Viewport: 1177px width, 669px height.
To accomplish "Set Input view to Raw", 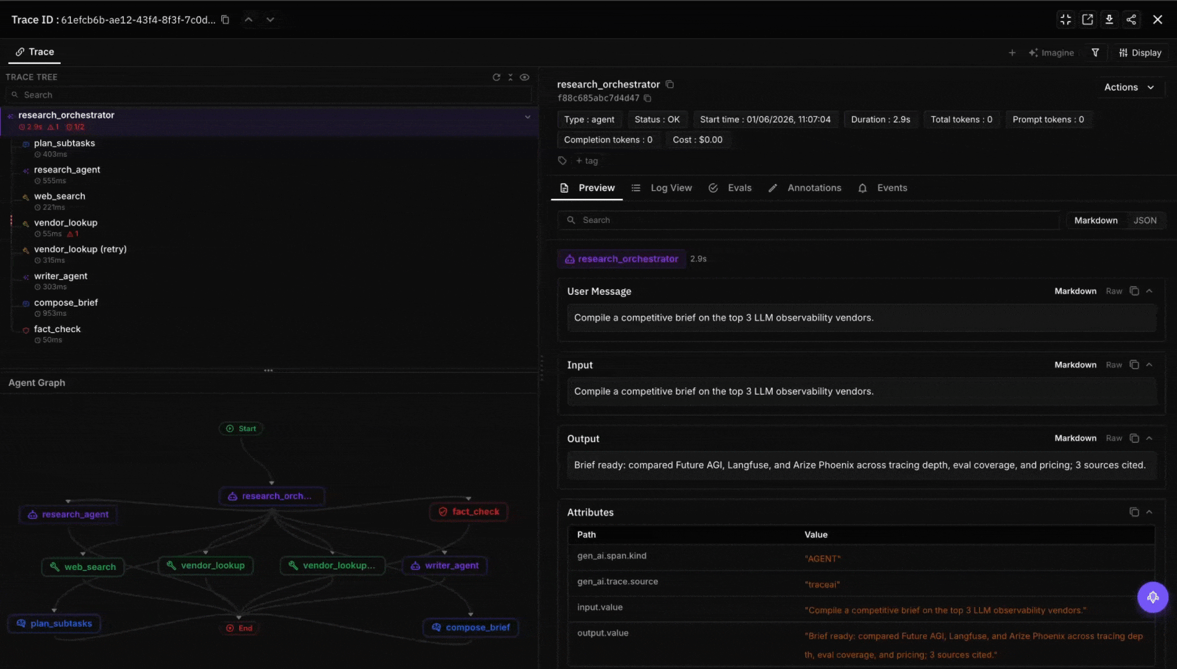I will [x=1114, y=365].
